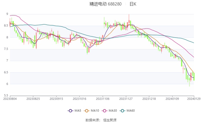Click the 20230804 date axis label

click(10, 98)
